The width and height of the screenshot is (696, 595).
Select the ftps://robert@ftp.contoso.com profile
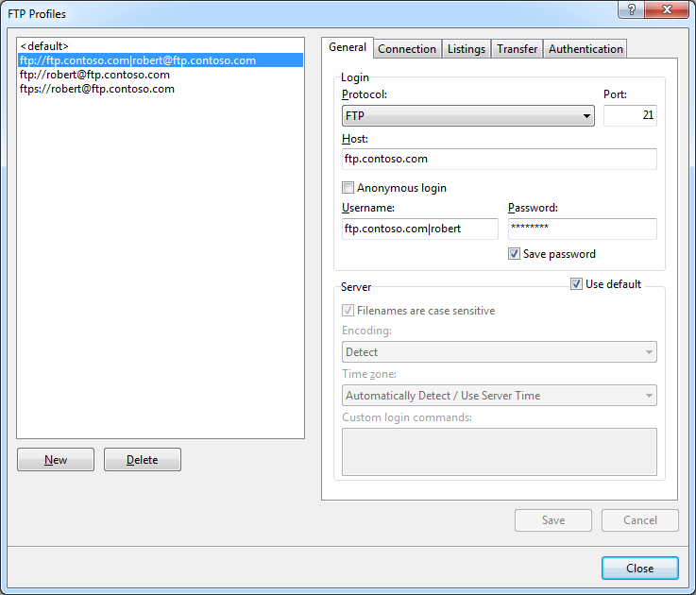97,89
